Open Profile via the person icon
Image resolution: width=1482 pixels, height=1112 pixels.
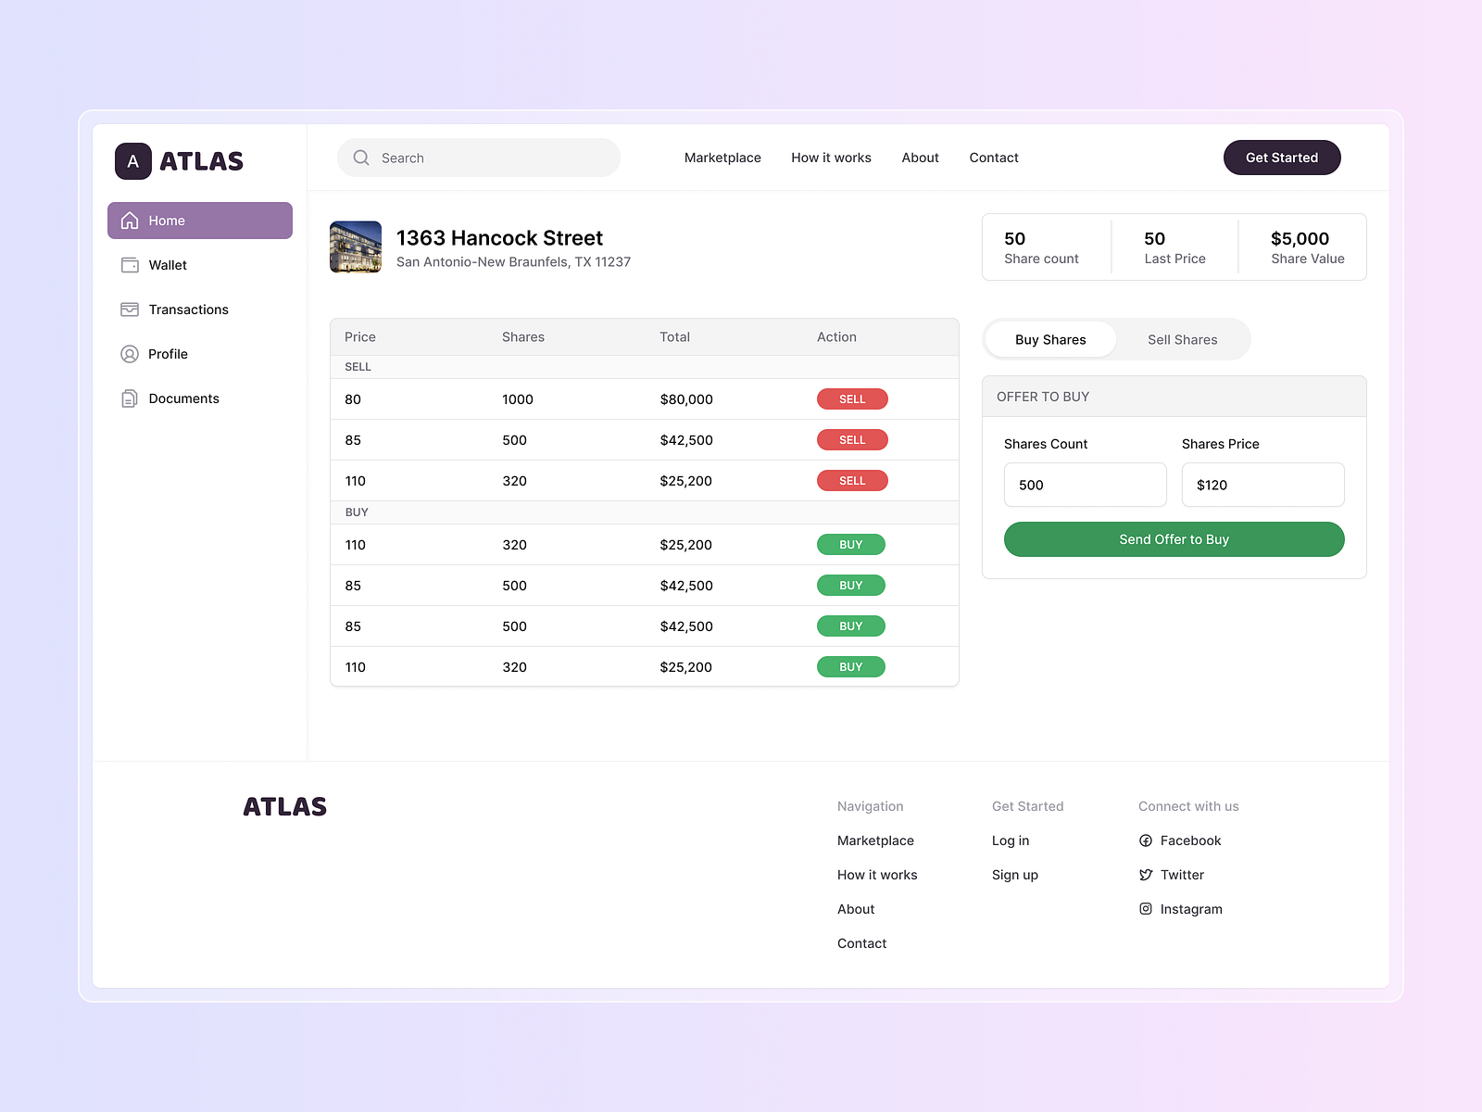[x=129, y=354]
